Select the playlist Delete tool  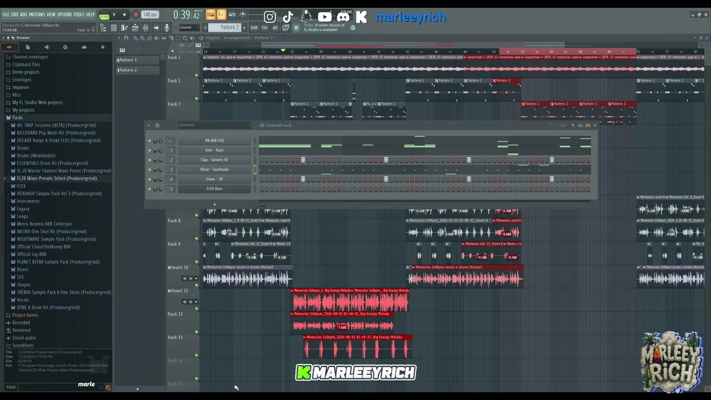(x=149, y=38)
